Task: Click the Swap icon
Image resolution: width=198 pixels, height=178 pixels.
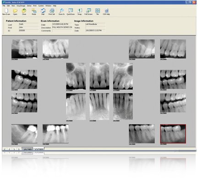Action: [80, 11]
